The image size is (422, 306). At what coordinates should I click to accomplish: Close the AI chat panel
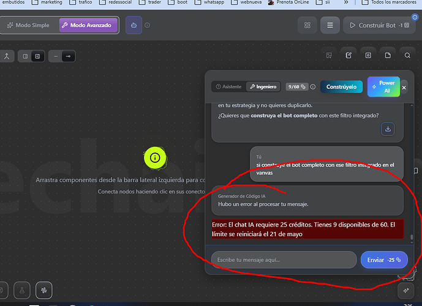click(x=404, y=88)
